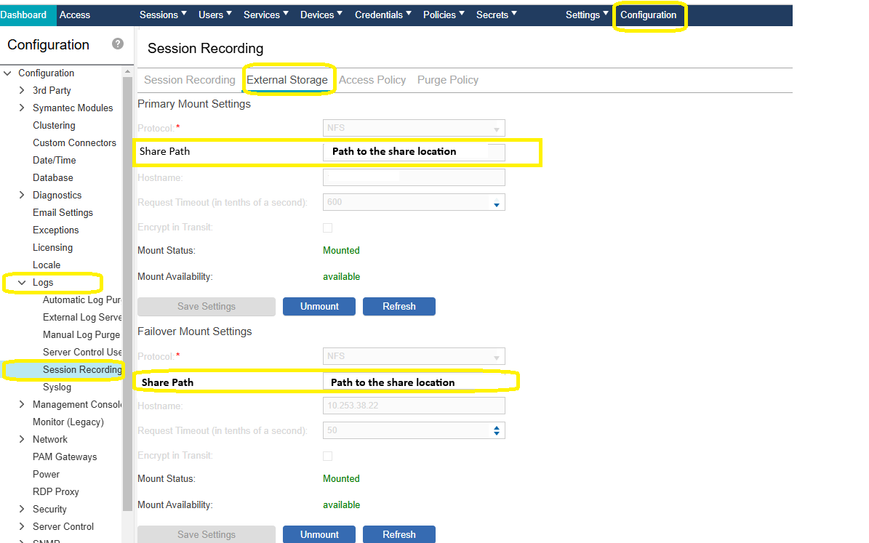
Task: Open Syslog in the Logs tree
Action: pyautogui.click(x=57, y=387)
